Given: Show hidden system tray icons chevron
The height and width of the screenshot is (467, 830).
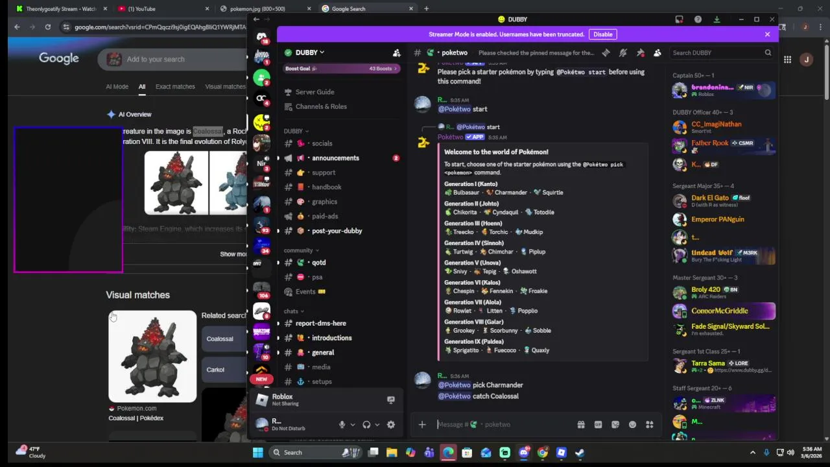Looking at the screenshot, I should point(752,453).
